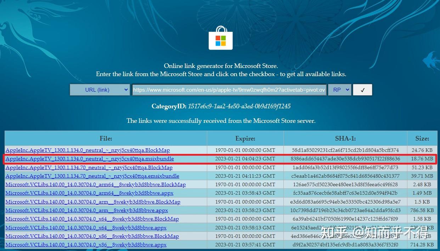Viewport: 440px width, 251px height.
Task: Click the 786.58 KB size cell
Action: pyautogui.click(x=422, y=210)
